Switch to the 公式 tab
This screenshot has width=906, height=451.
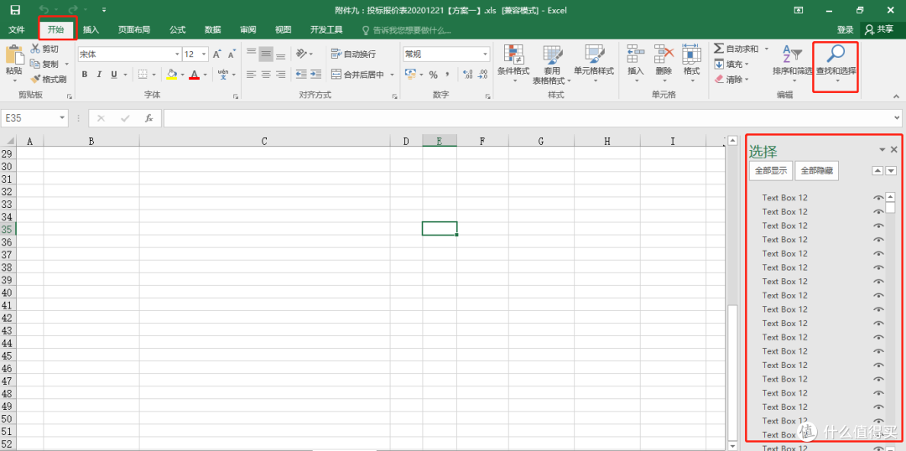click(x=177, y=29)
